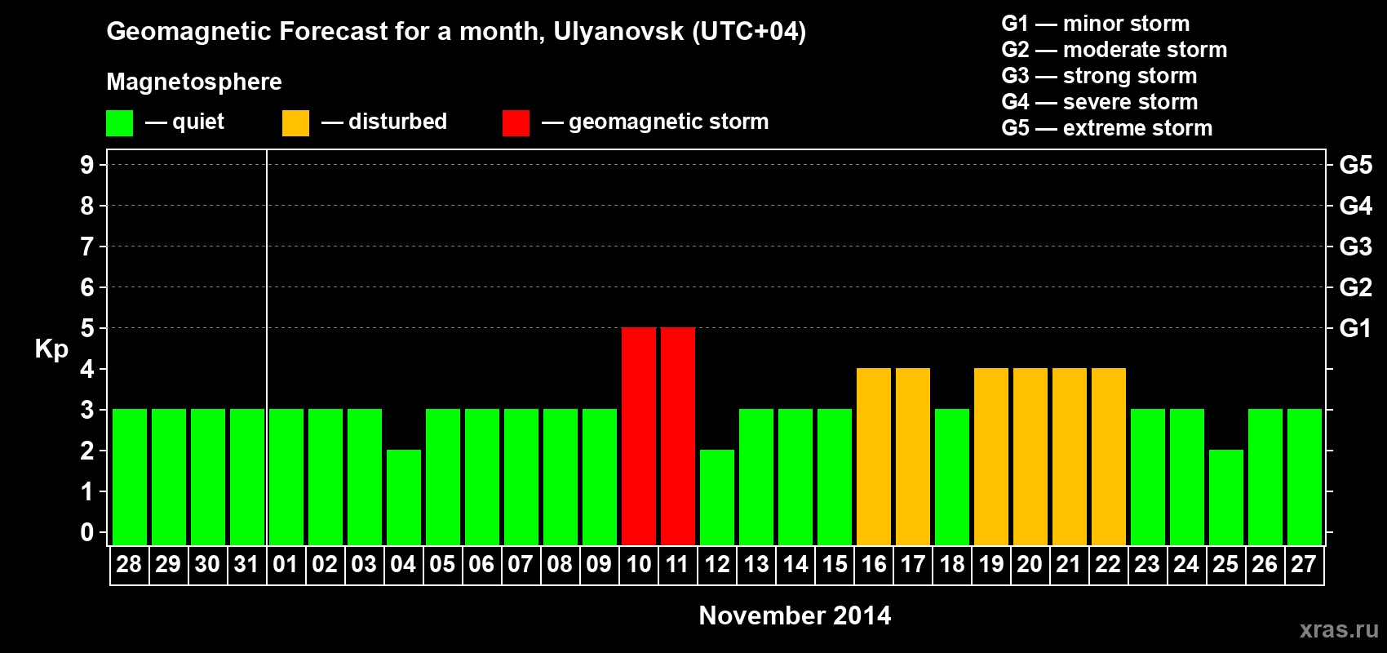This screenshot has height=653, width=1387.
Task: Click the short green bar for day 04
Action: (404, 497)
